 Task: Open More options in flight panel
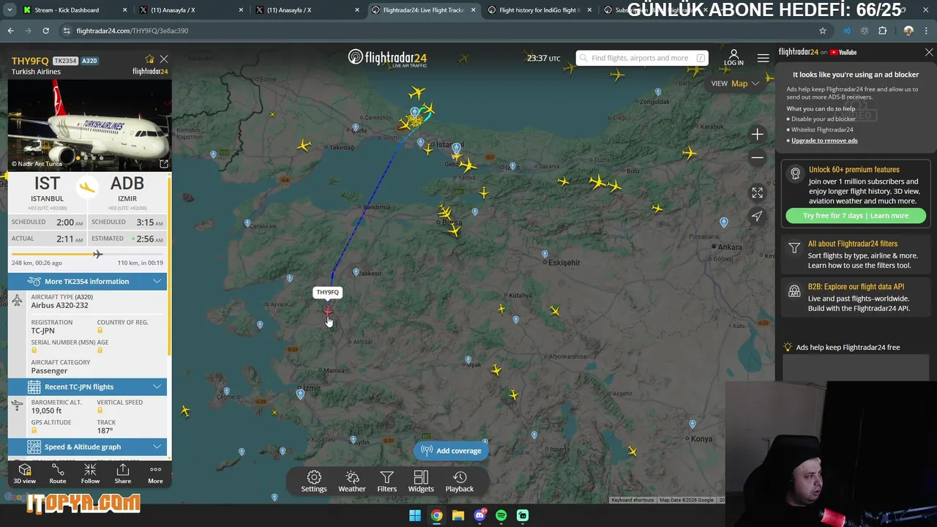click(x=155, y=474)
